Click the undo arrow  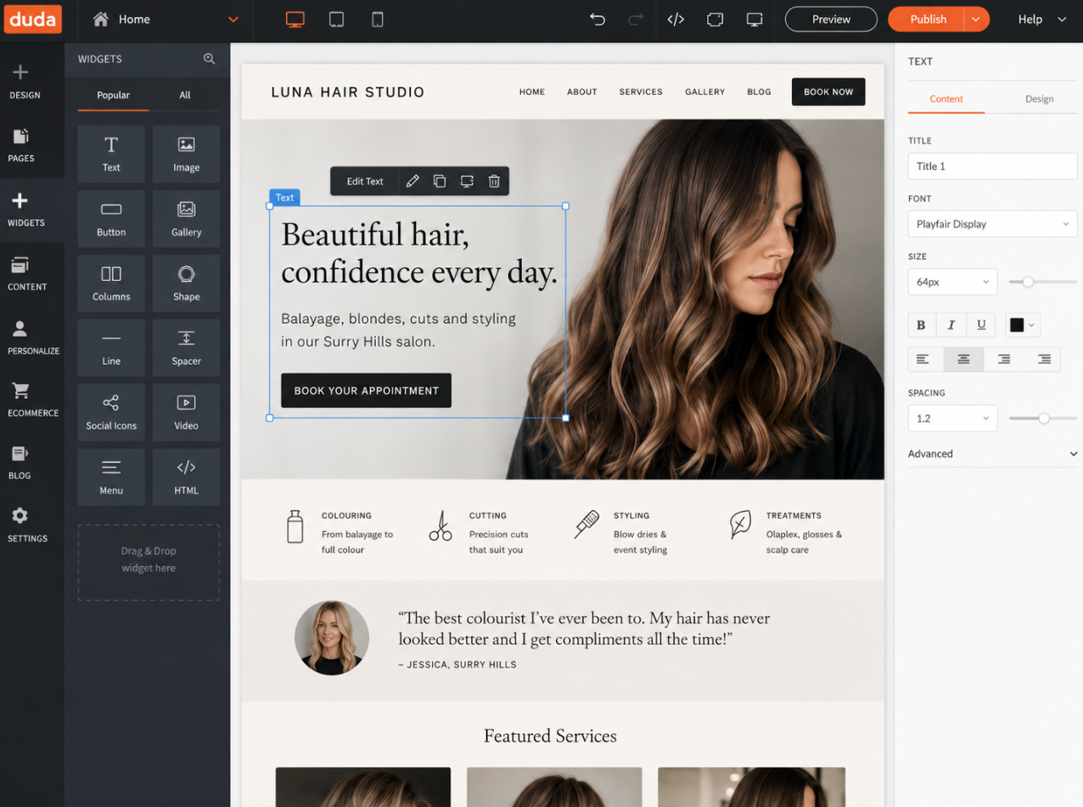[598, 20]
